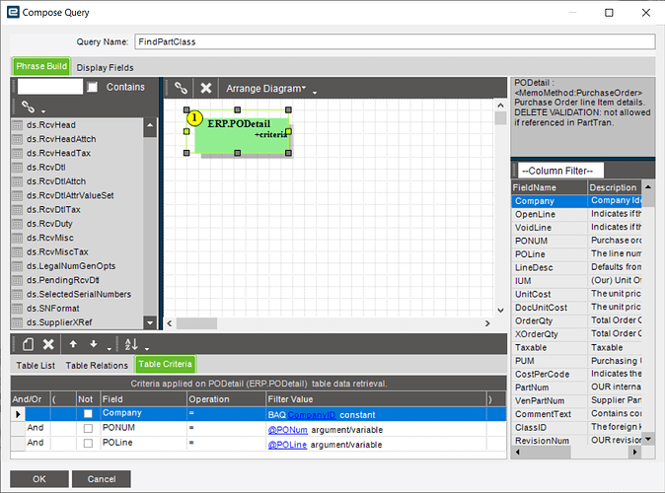Image resolution: width=665 pixels, height=493 pixels.
Task: Click field list scroll down arrow
Action: point(648,439)
